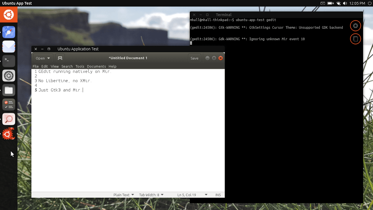Click the Save button in gedit
373x210 pixels.
click(194, 58)
